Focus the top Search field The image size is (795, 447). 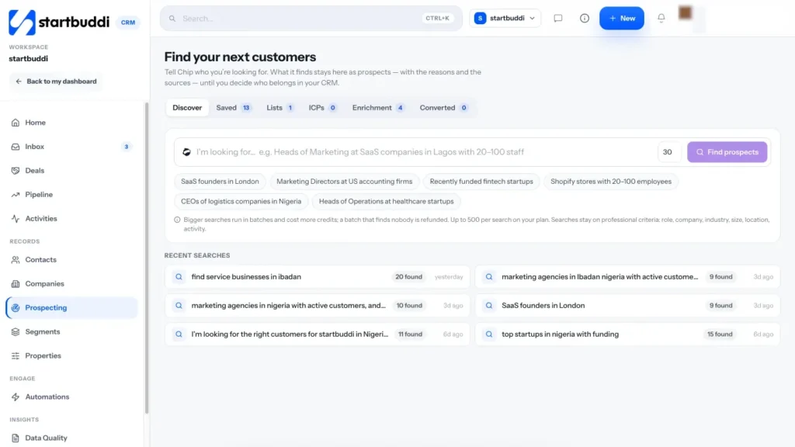[x=311, y=19]
